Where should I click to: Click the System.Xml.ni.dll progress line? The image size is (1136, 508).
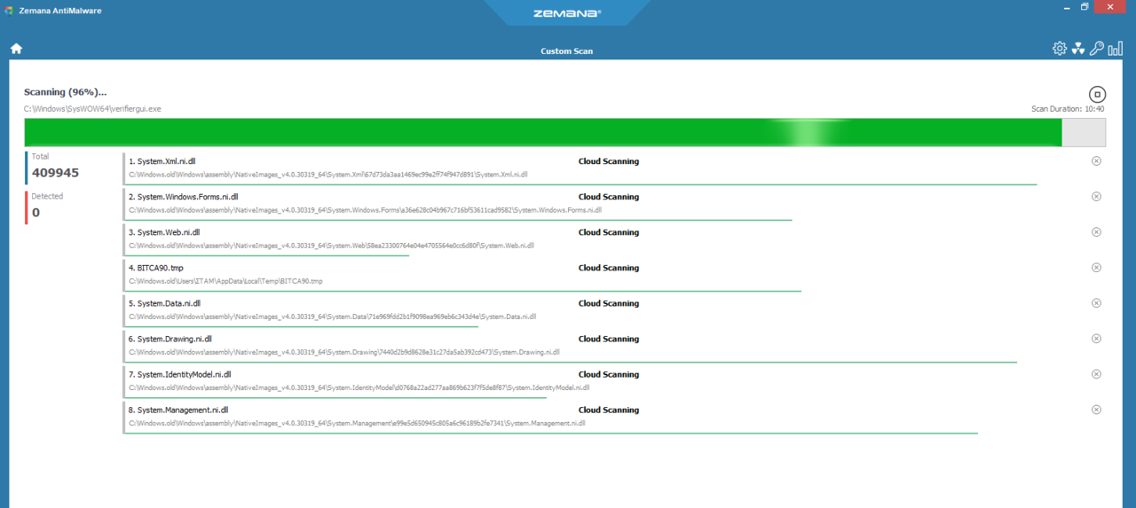click(x=581, y=184)
